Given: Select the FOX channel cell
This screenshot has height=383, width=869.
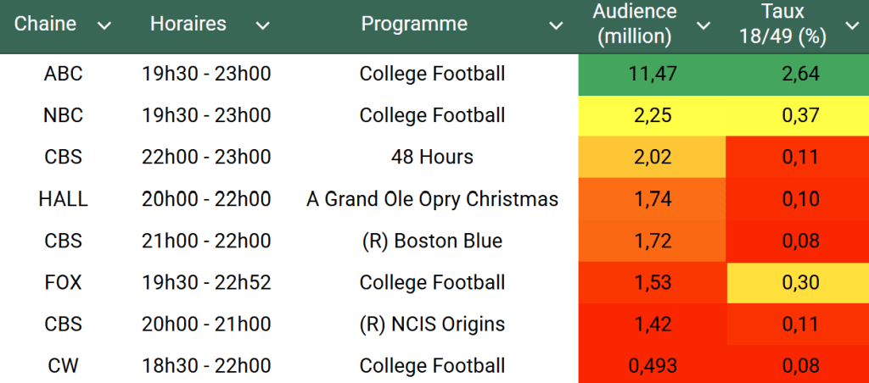Looking at the screenshot, I should point(64,282).
